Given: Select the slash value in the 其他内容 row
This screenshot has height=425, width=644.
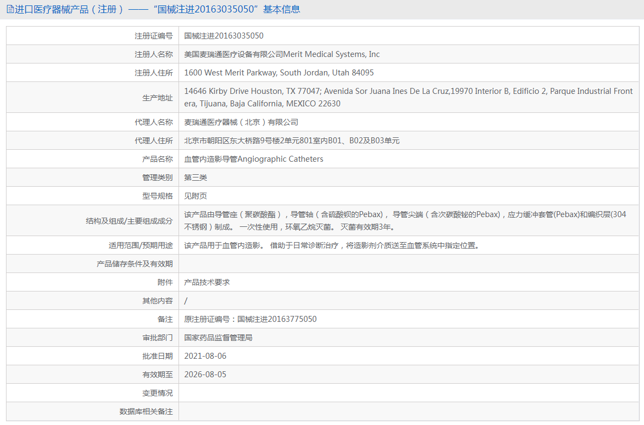Looking at the screenshot, I should point(186,301).
